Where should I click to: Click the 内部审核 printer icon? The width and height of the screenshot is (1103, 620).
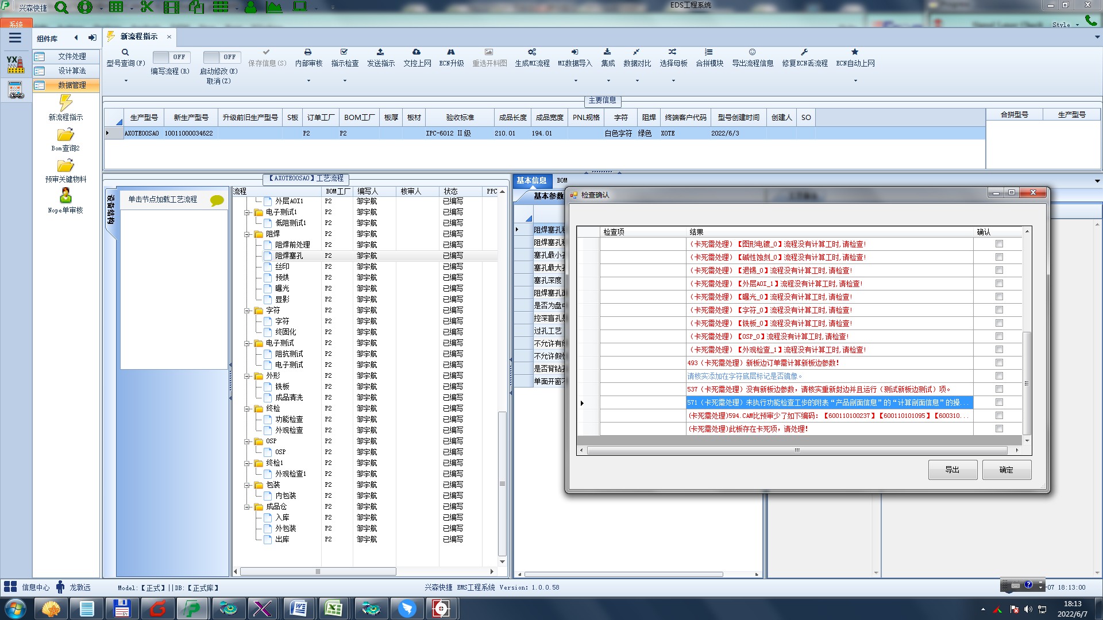click(308, 52)
